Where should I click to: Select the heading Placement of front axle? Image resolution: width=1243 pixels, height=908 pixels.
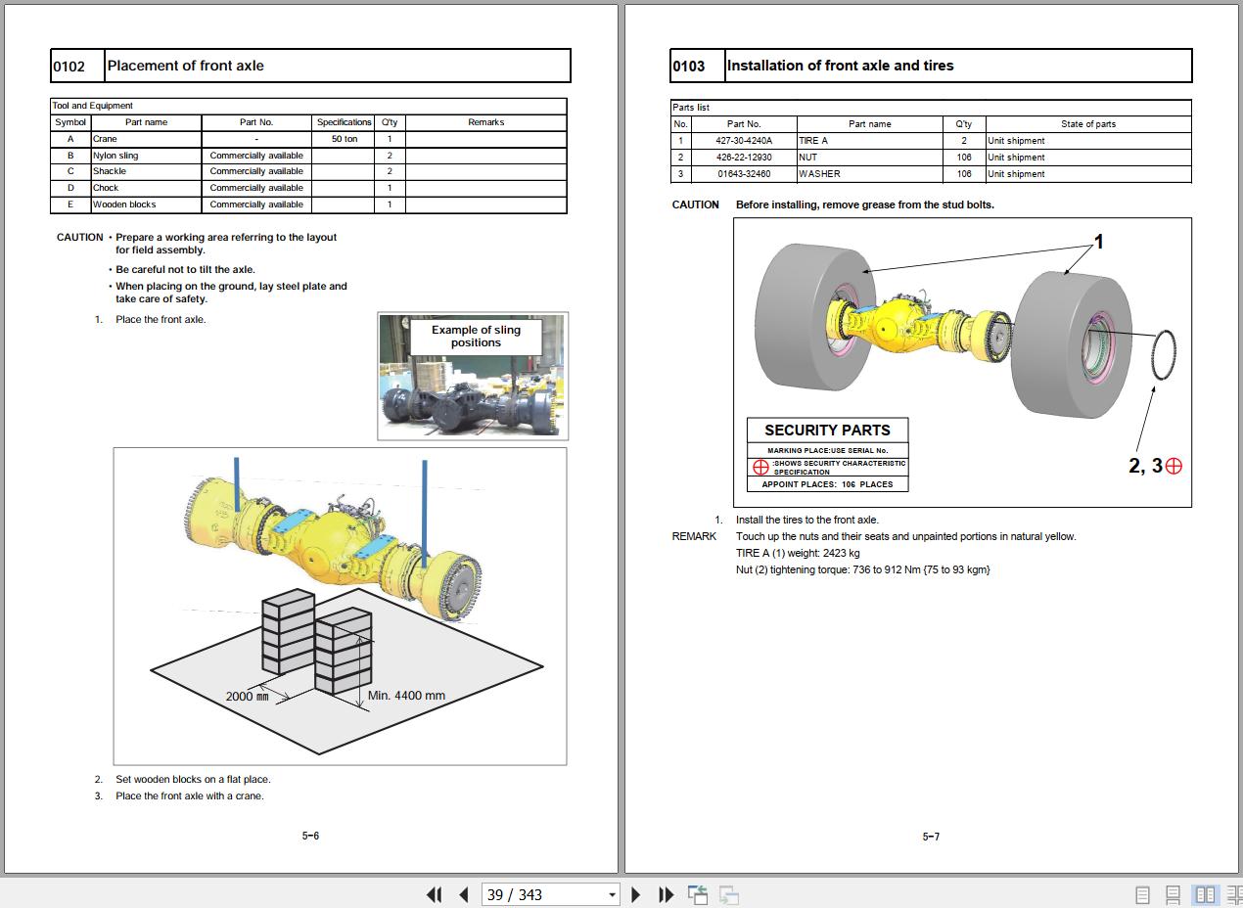click(185, 66)
